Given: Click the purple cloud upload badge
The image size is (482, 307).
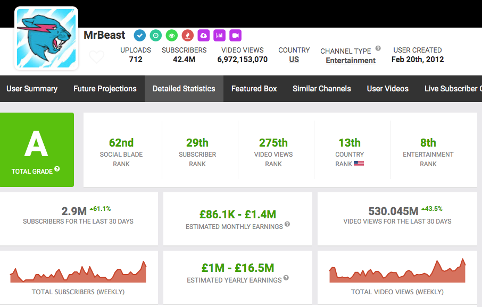Looking at the screenshot, I should coord(203,36).
